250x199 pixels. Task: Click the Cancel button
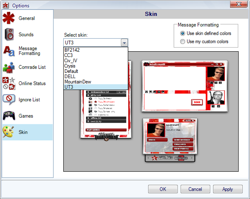point(195,189)
